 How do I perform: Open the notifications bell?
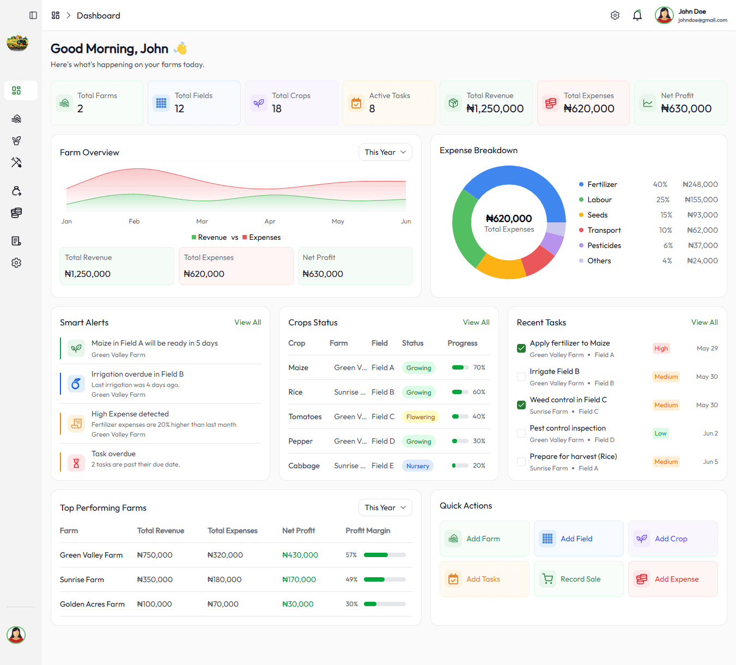[x=637, y=15]
